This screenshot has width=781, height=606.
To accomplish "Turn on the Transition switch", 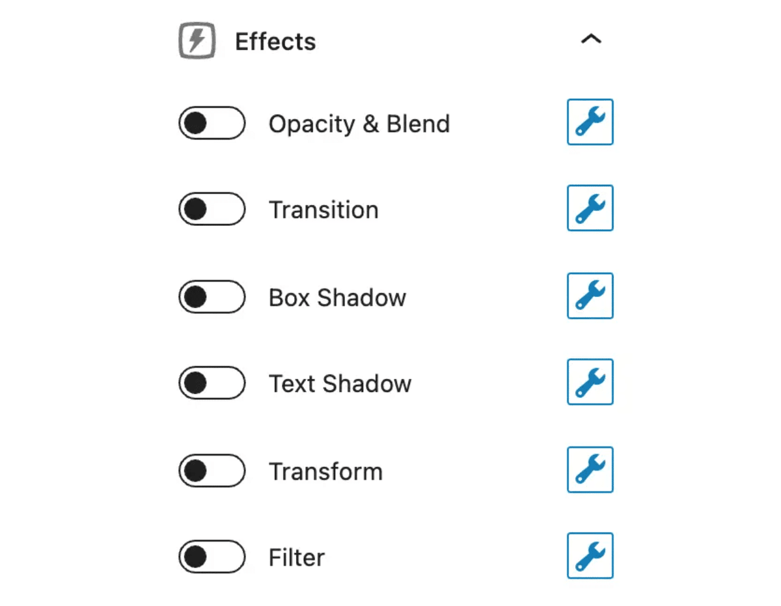I will coord(212,209).
